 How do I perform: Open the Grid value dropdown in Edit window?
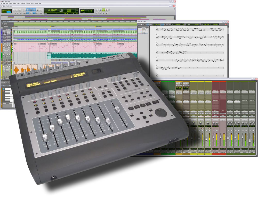[93, 10]
